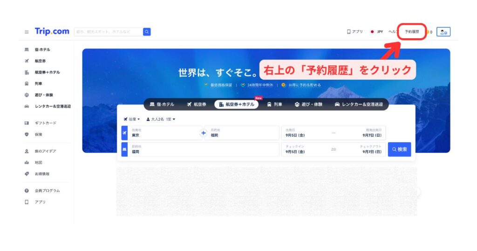Viewport: 477px width, 251px height.
Task: Select 航空券+ホテル in the sidebar
Action: [x=47, y=72]
